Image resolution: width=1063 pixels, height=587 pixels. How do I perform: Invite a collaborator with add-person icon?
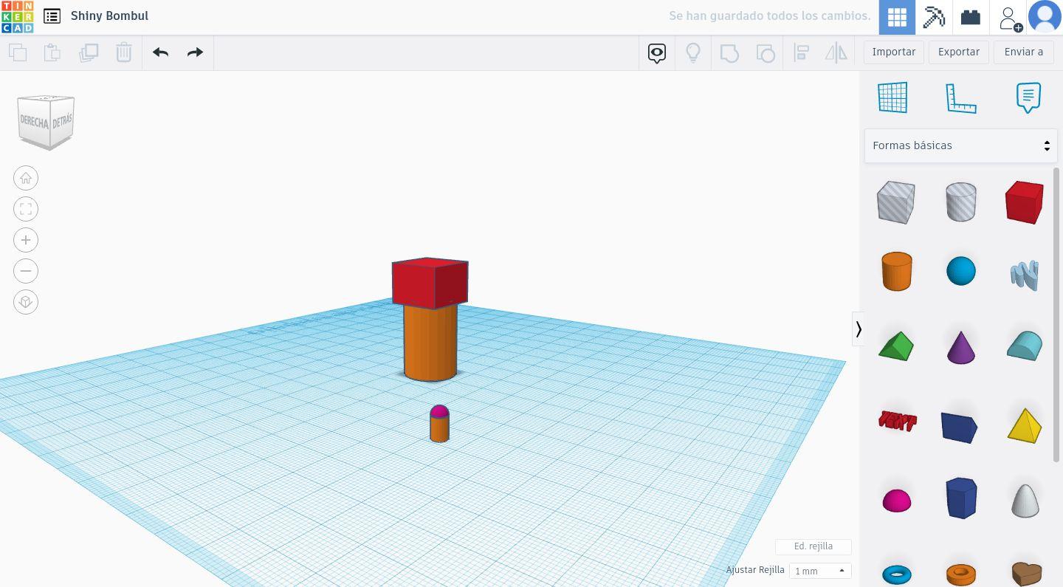click(1009, 18)
